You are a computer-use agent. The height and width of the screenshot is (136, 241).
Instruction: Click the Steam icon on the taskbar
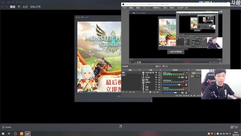(x=27, y=133)
